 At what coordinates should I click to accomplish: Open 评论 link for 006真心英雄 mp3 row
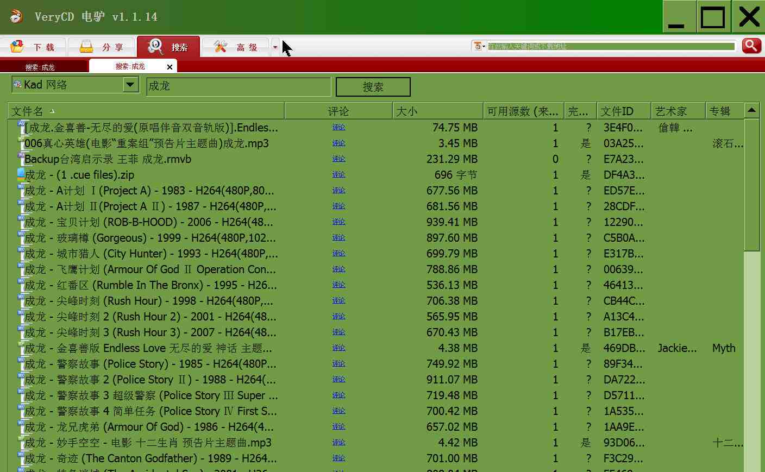[338, 143]
